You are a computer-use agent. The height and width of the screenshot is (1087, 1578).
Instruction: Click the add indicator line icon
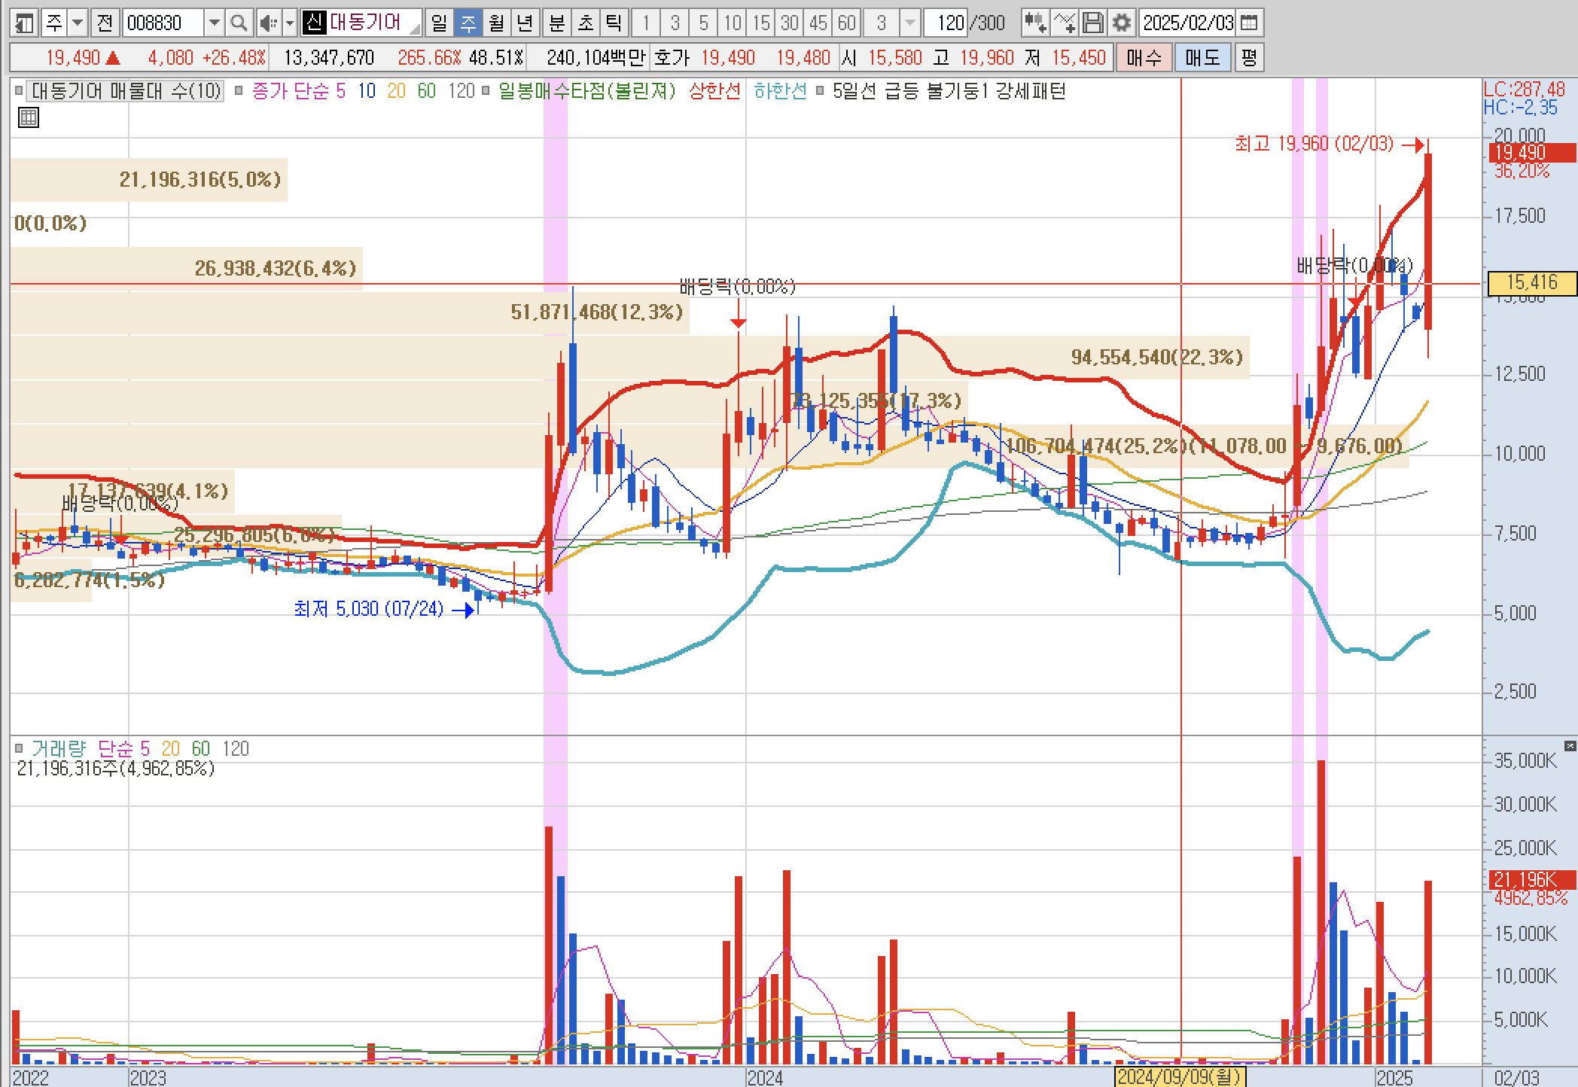[x=1064, y=23]
